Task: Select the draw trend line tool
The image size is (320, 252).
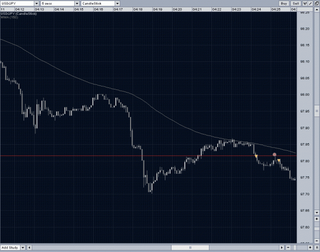Action: [x=310, y=3]
